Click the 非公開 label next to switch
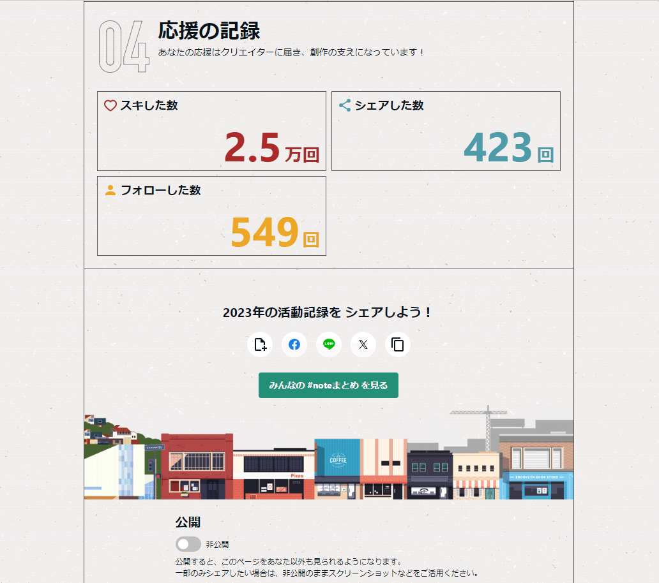Screen dimensions: 659x583 click(217, 545)
